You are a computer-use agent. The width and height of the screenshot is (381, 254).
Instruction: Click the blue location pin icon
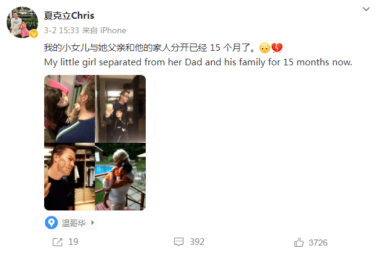point(51,223)
